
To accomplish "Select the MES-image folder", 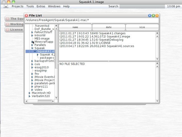I will click(x=42, y=39).
